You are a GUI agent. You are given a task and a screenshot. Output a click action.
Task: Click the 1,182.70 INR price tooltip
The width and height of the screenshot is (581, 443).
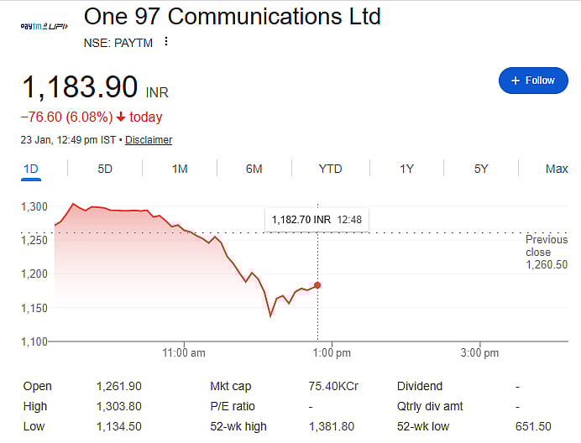point(317,220)
